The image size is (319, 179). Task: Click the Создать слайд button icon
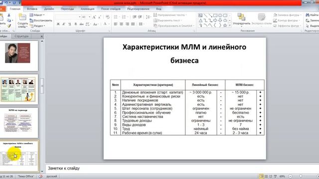(x=22, y=17)
